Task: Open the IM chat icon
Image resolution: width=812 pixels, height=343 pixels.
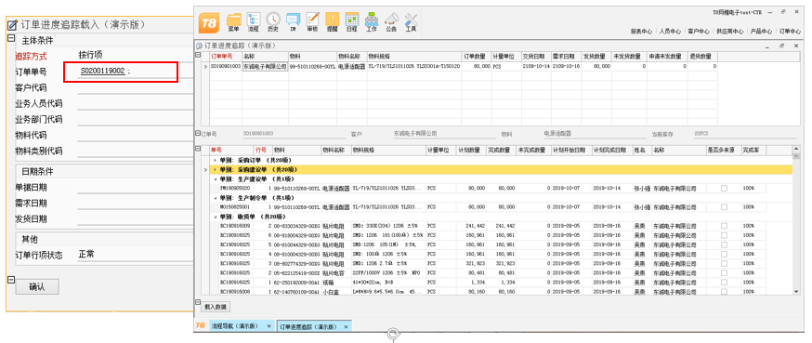Action: click(x=293, y=21)
